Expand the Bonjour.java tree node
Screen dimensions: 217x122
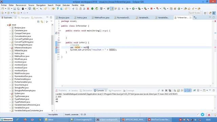point(10,28)
